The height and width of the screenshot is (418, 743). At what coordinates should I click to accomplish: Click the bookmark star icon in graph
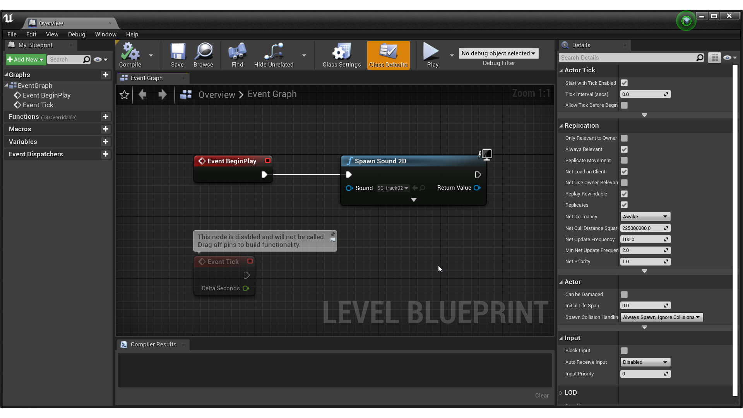124,94
